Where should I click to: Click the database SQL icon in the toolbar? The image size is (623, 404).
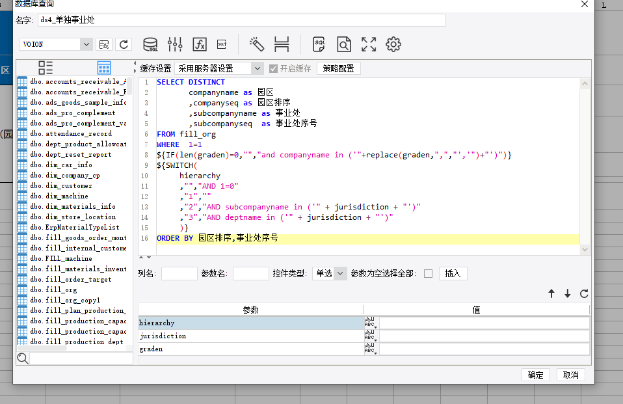[150, 44]
